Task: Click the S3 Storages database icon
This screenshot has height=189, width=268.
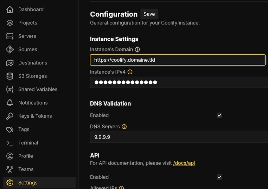Action: (10, 76)
